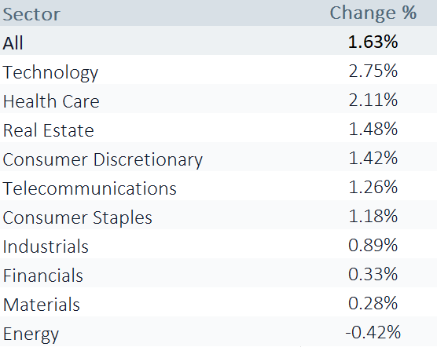Select the Health Care row
This screenshot has width=437, height=347.
click(x=218, y=98)
